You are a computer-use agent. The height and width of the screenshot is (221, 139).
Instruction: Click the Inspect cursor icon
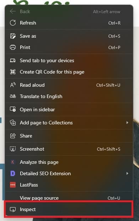[x=13, y=209]
